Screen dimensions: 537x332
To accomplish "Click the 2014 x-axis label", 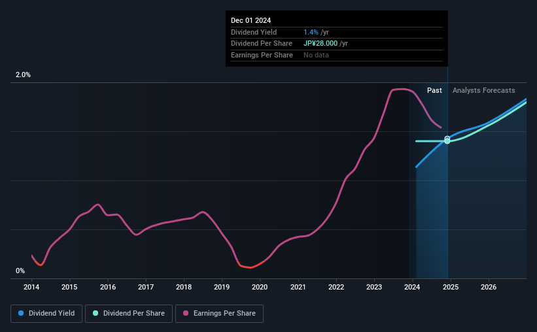I will 31,287.
